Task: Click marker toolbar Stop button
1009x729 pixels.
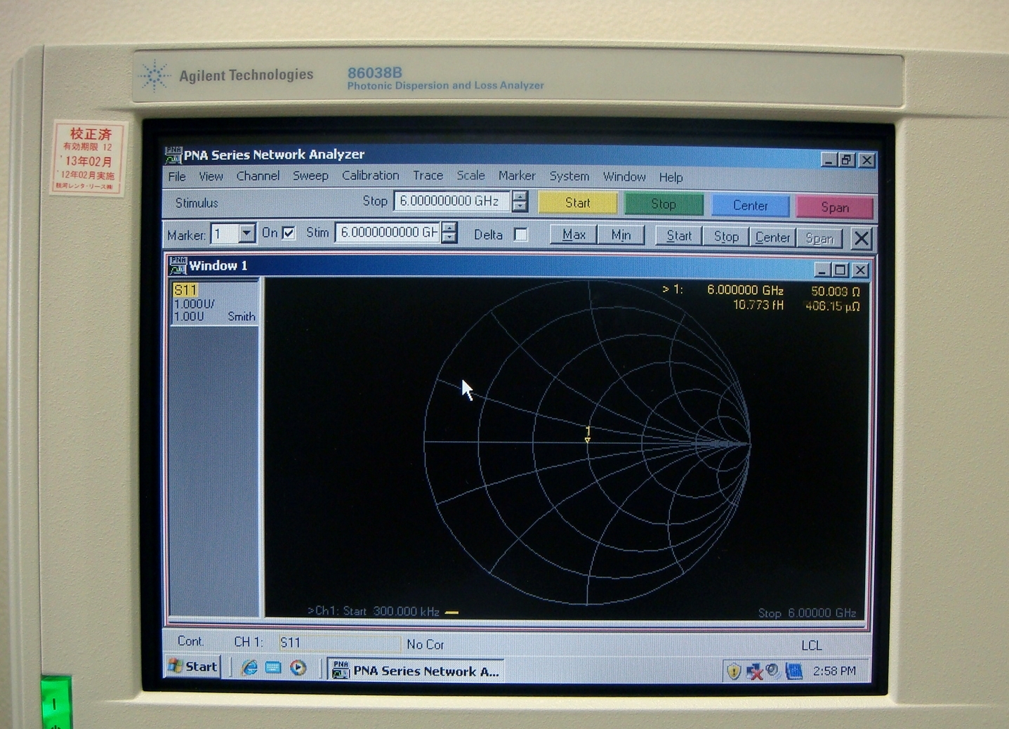Action: pos(726,237)
